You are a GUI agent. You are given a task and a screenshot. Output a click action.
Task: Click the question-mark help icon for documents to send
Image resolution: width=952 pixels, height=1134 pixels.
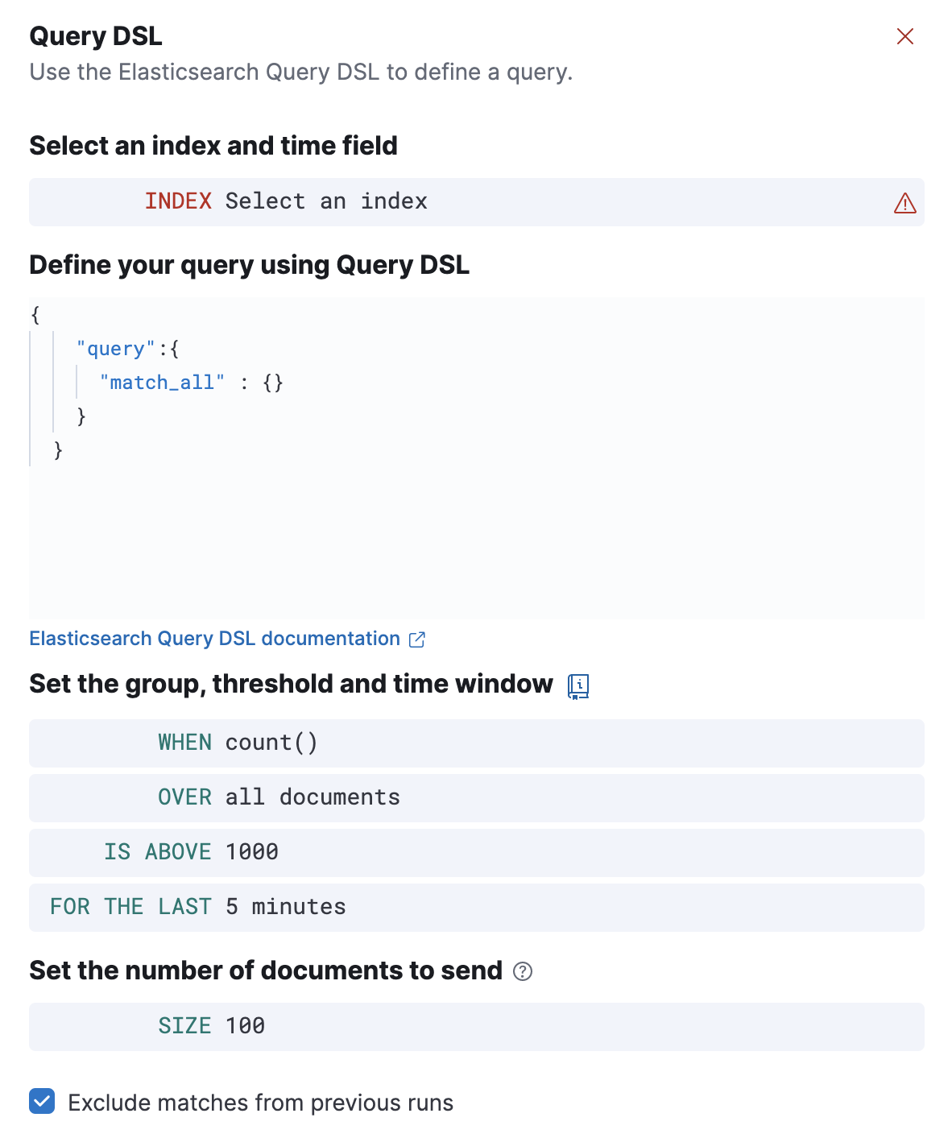click(523, 972)
